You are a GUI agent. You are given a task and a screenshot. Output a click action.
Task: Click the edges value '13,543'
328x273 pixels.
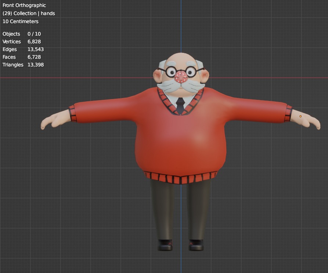pos(36,49)
